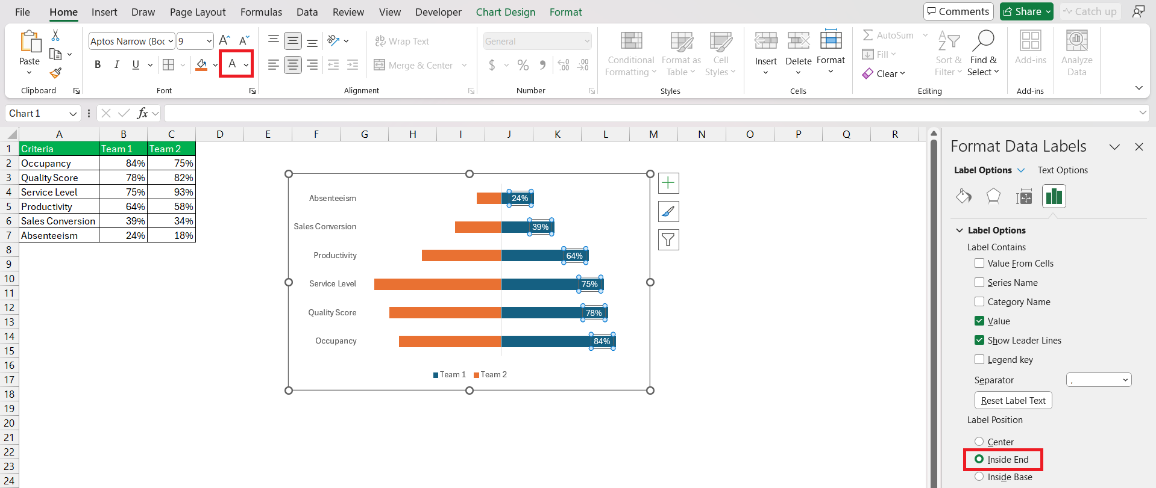The height and width of the screenshot is (488, 1156).
Task: Click the Percent Style icon
Action: [523, 65]
